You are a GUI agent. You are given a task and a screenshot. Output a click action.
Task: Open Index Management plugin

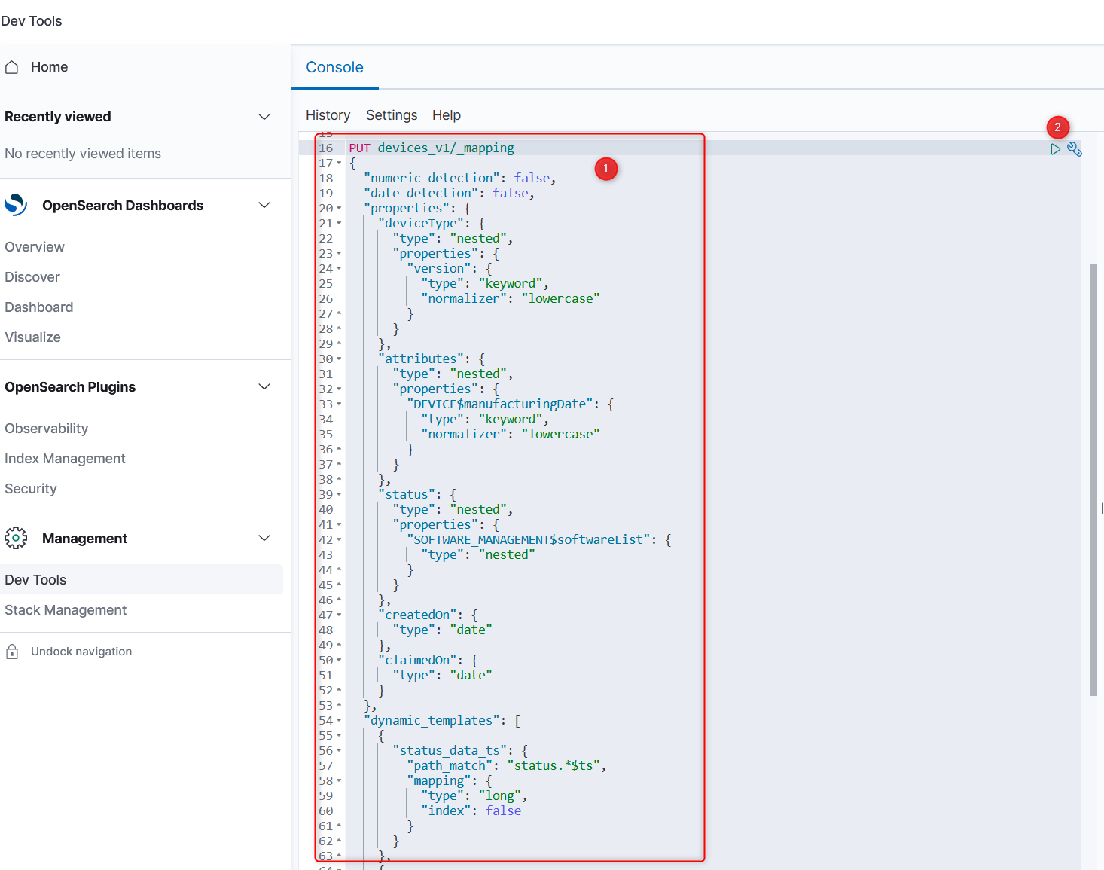click(65, 459)
